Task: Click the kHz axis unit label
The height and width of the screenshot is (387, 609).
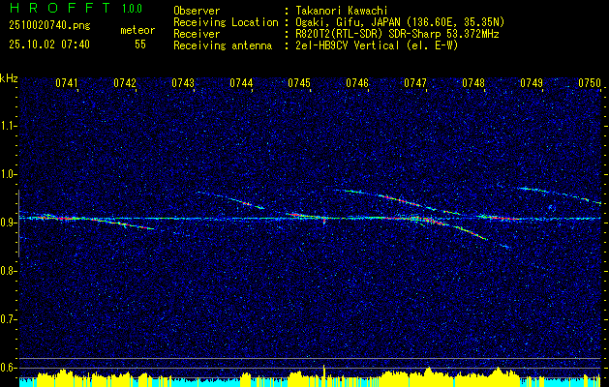Action: pyautogui.click(x=9, y=78)
